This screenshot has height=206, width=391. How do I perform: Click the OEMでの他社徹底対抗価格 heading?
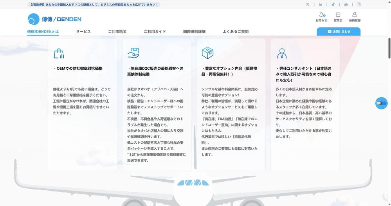[x=78, y=68]
